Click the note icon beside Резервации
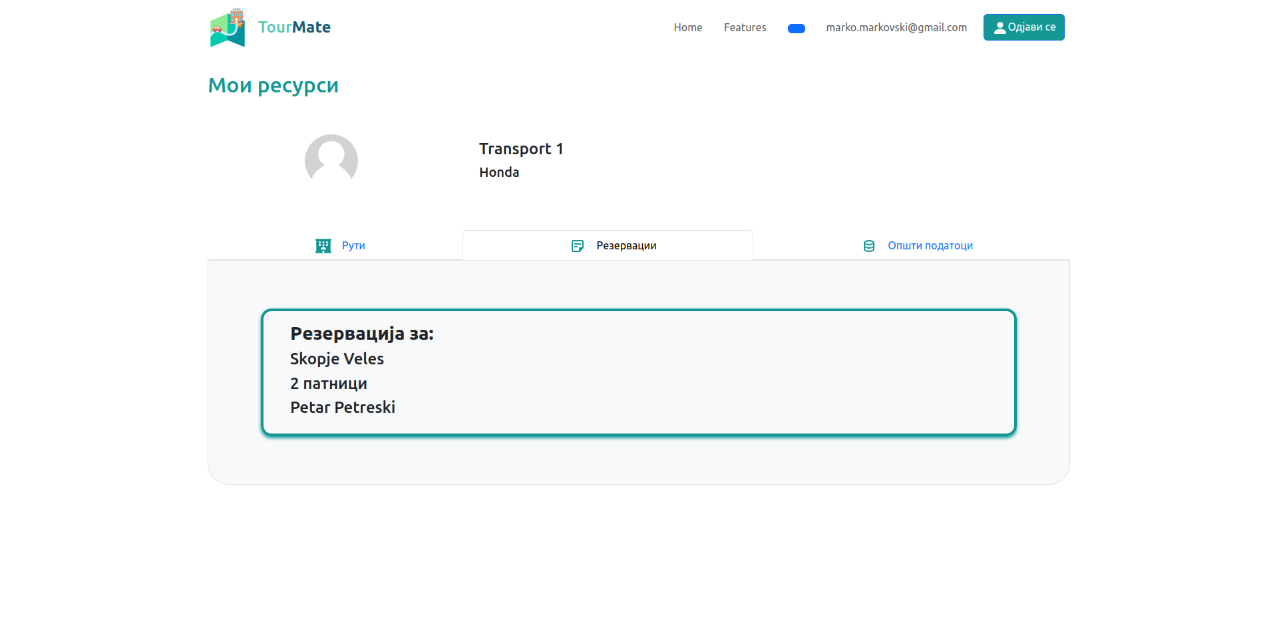 pyautogui.click(x=578, y=246)
